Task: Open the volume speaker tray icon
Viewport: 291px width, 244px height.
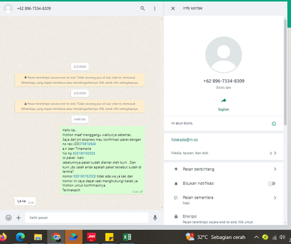Action: 282,237
